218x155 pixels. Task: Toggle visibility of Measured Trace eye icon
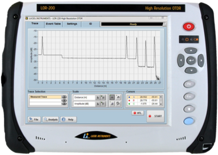click(64, 97)
